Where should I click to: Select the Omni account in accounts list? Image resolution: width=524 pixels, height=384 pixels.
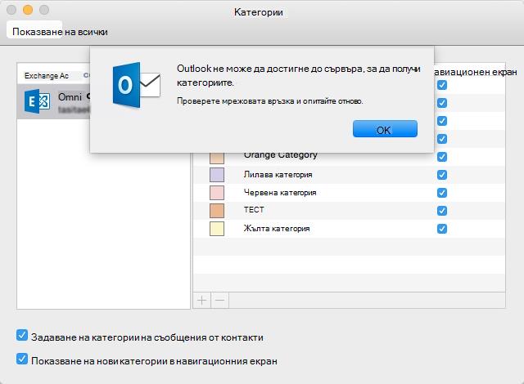[53, 101]
